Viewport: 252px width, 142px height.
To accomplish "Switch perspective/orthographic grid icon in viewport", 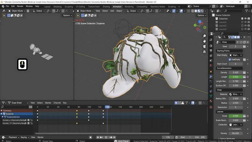I will click(204, 52).
